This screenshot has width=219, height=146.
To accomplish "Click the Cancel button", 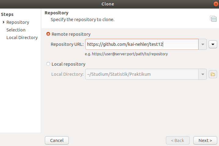I will click(57, 140).
